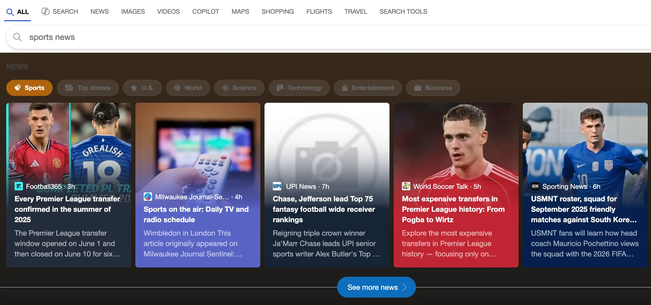Click 'Explore the most expensive transfers' snippet
This screenshot has height=305, width=651.
tap(449, 244)
